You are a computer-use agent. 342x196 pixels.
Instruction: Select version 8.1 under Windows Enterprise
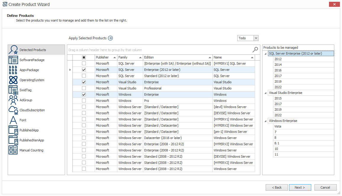click(304, 143)
